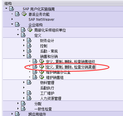Expand the 分配 node
This screenshot has width=123, height=116.
[18, 103]
